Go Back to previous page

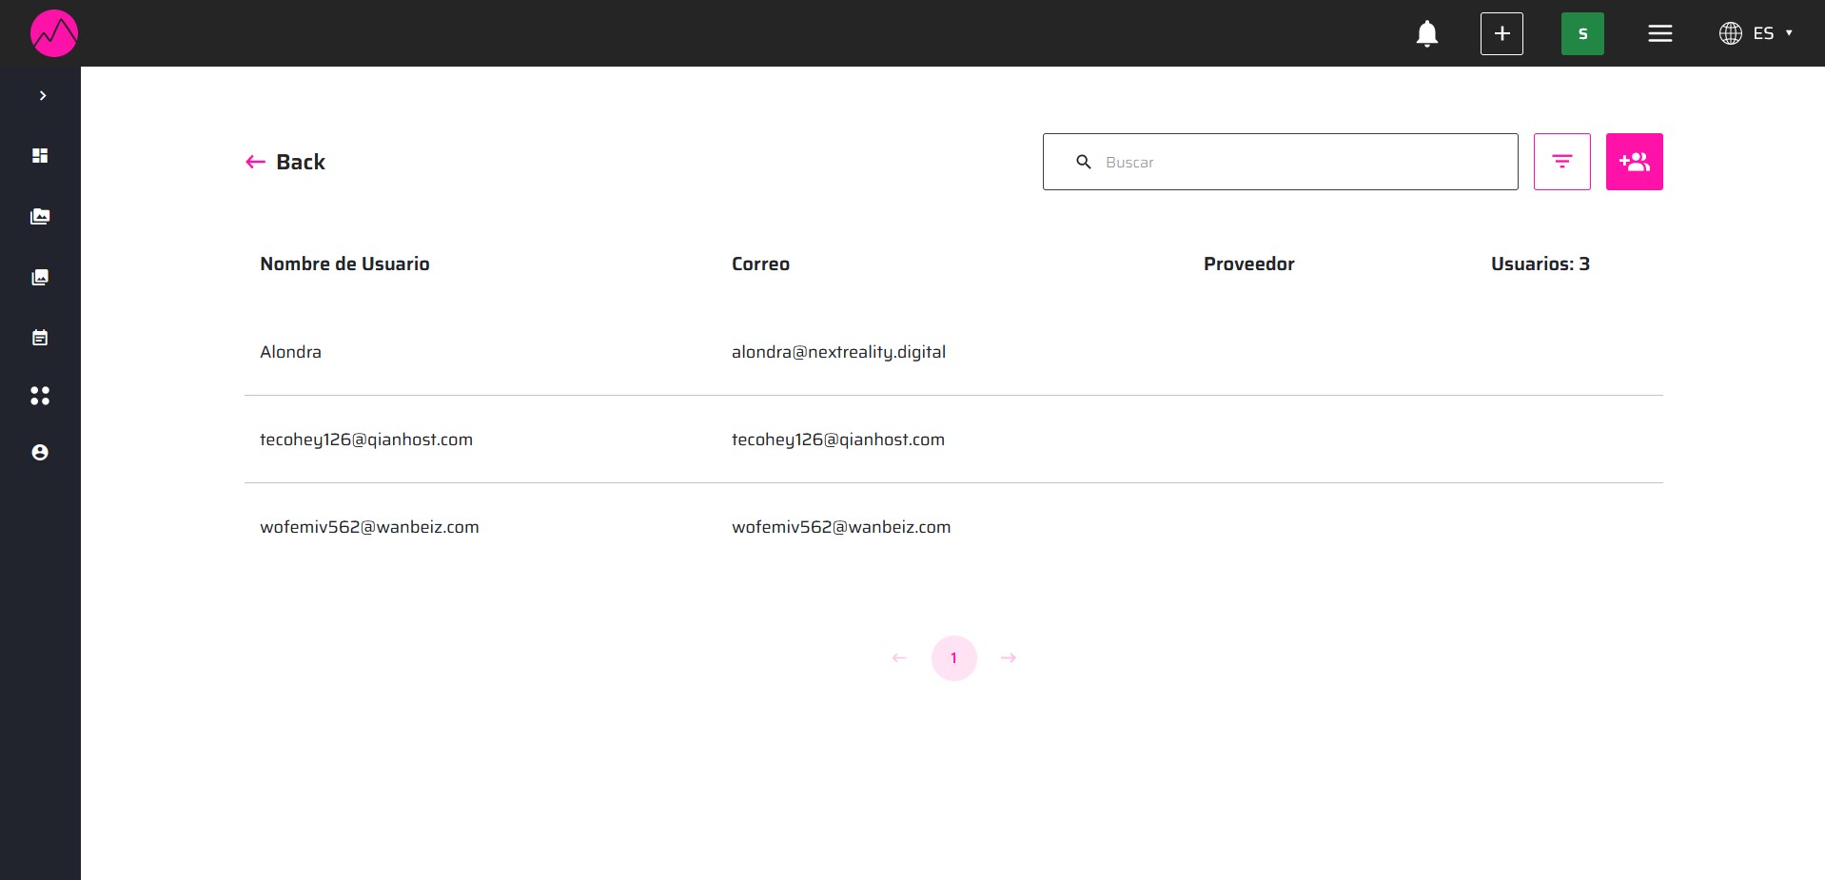click(x=285, y=162)
